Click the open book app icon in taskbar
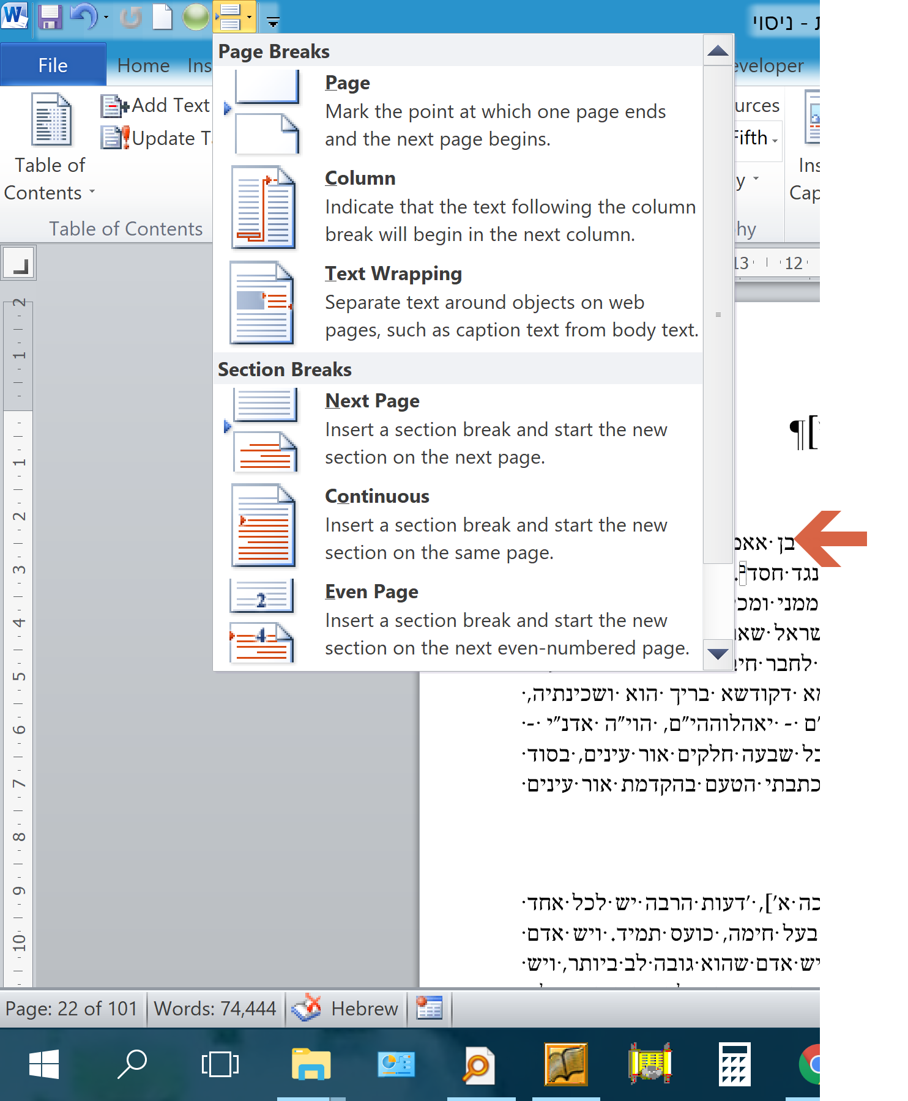908x1101 pixels. (x=566, y=1064)
